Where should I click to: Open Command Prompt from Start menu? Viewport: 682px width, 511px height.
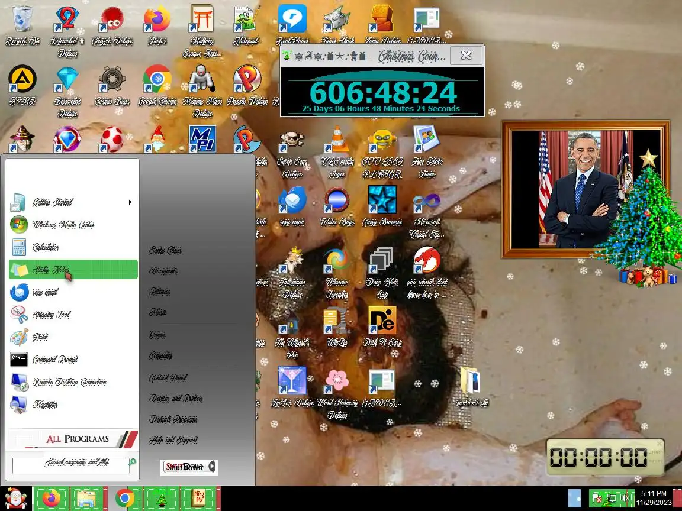73,360
